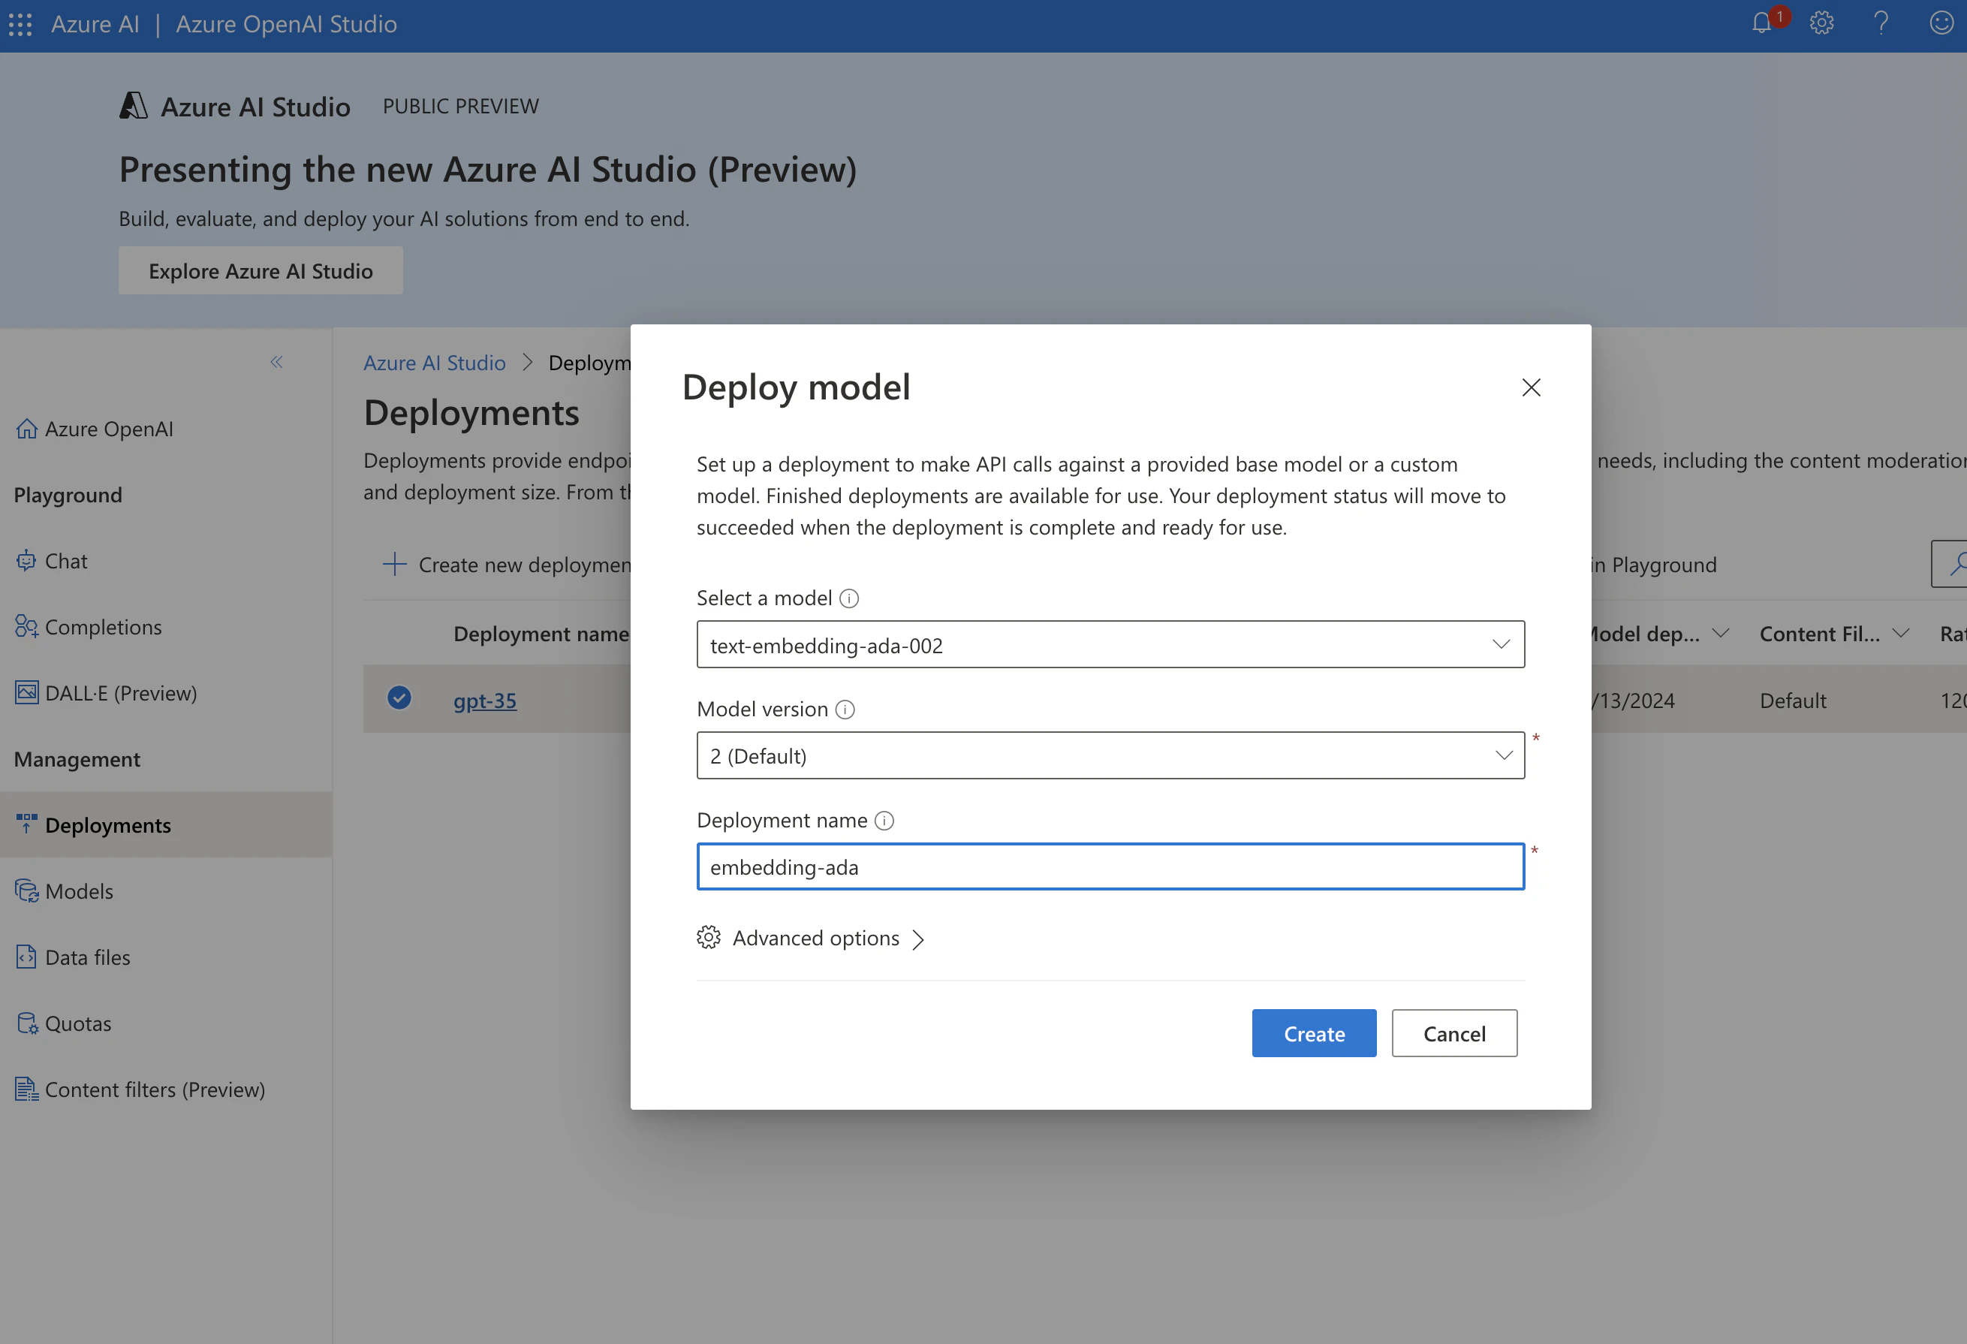Image resolution: width=1967 pixels, height=1344 pixels.
Task: Open the feedback smiley icon
Action: click(1941, 23)
